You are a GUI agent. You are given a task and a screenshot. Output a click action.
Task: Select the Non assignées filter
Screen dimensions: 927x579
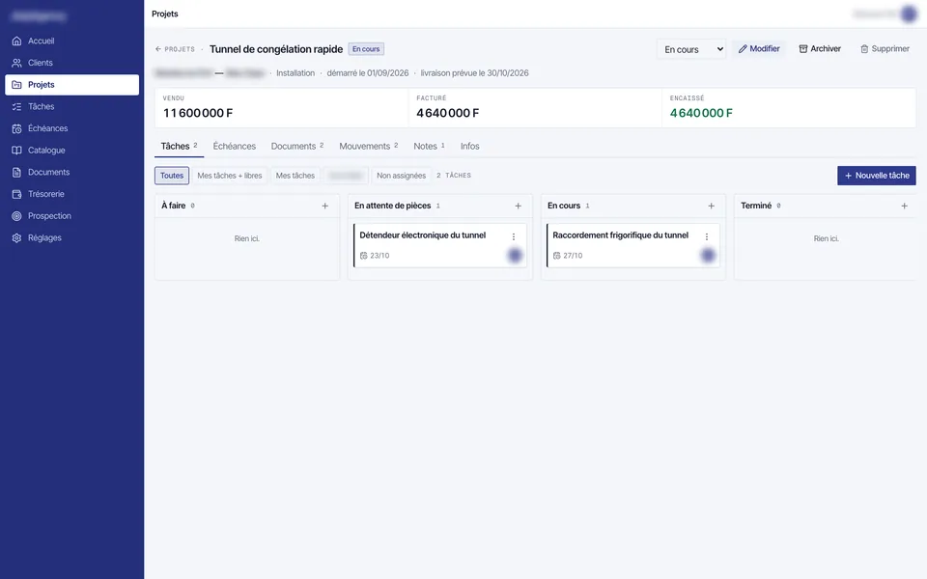[401, 176]
